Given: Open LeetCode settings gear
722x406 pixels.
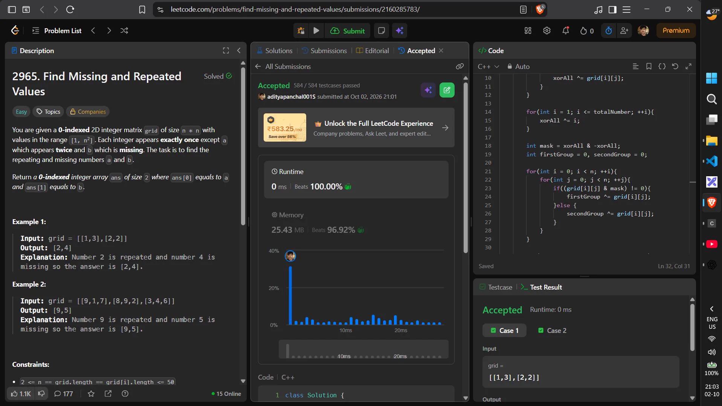Looking at the screenshot, I should pos(547,31).
